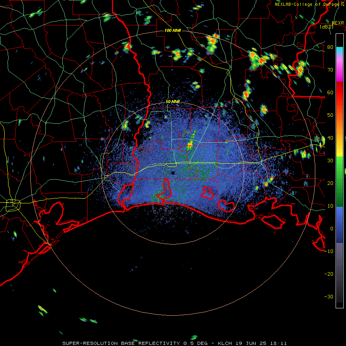Click the 0 value on the dBZ scale
This screenshot has width=346, height=346.
pyautogui.click(x=332, y=229)
